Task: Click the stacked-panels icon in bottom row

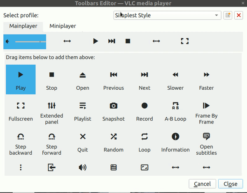Action: (114, 167)
